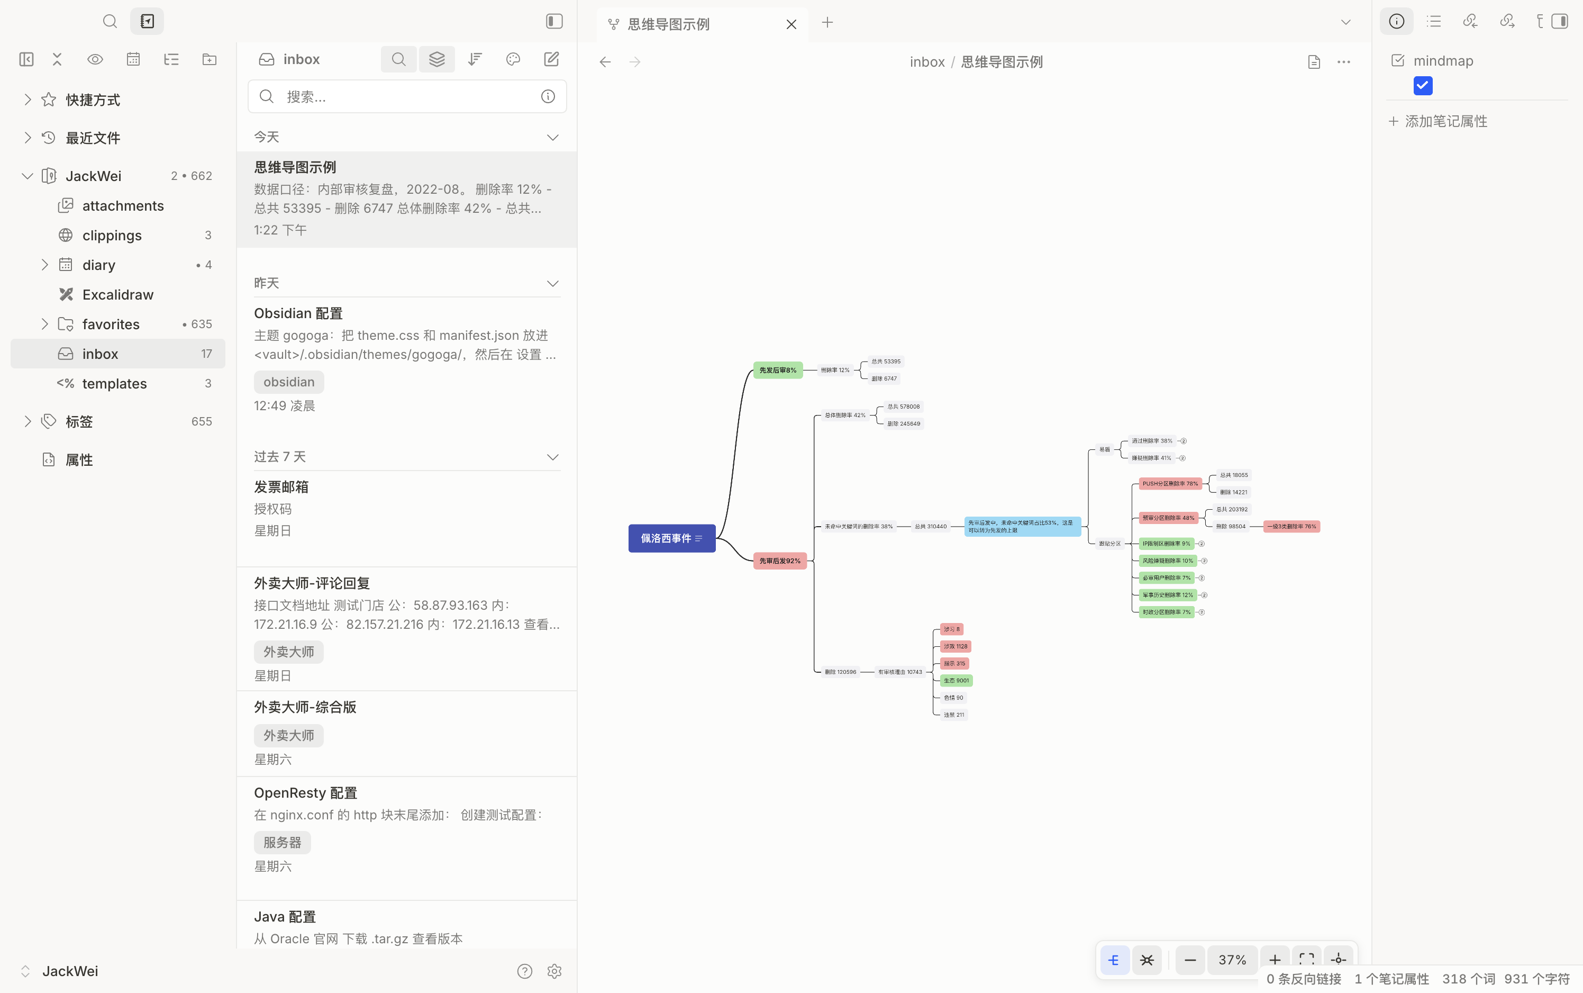Open the outline list icon in the right sidebar

(x=1433, y=22)
